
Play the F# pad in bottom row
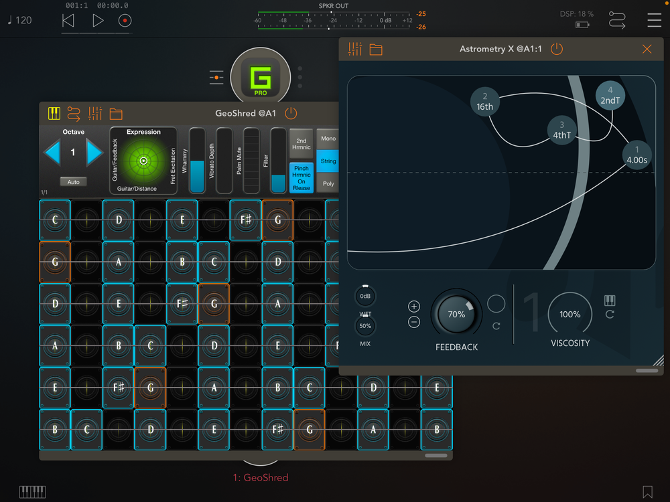278,430
